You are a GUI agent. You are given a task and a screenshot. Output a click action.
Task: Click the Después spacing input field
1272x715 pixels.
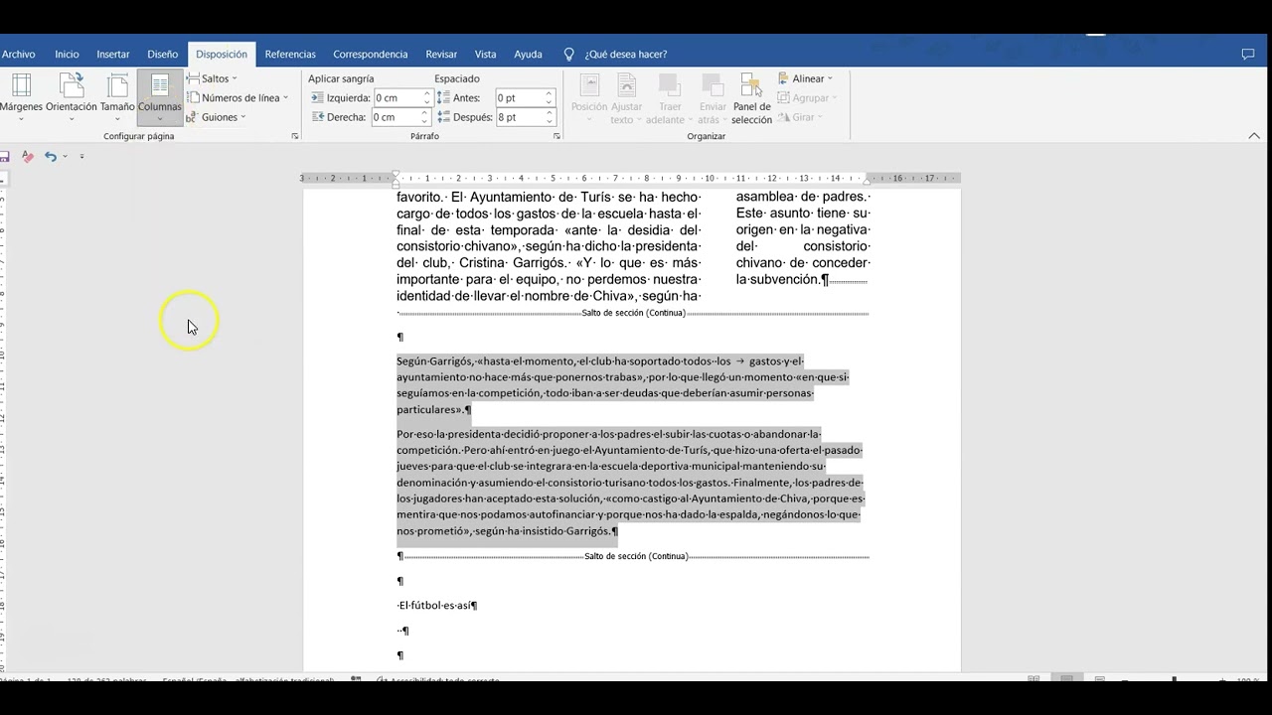point(520,117)
